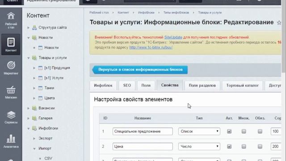Click the sort field with value 200
The image size is (286, 161).
[276, 146]
